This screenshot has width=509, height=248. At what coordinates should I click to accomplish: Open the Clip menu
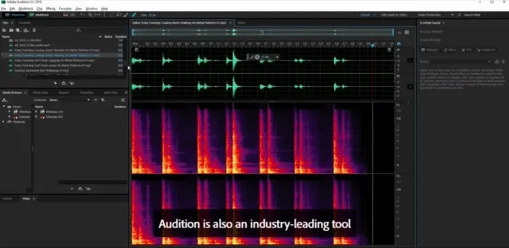point(39,8)
